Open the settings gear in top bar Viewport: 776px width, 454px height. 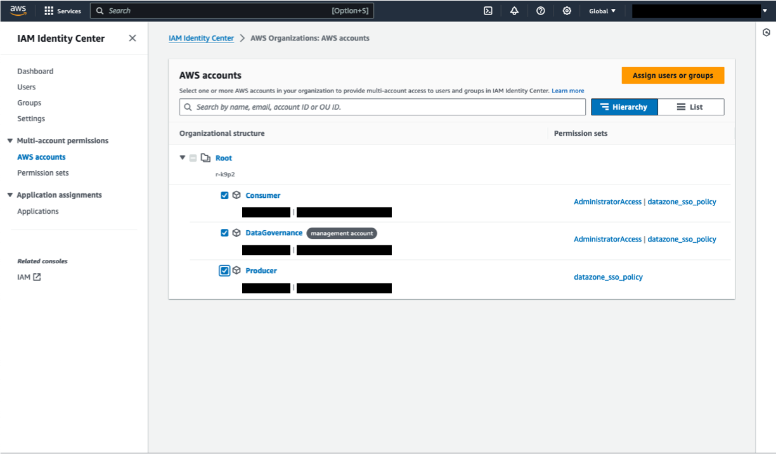coord(567,11)
